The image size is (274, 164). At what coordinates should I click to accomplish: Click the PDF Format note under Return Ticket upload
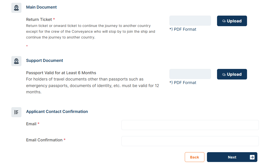[x=183, y=29]
